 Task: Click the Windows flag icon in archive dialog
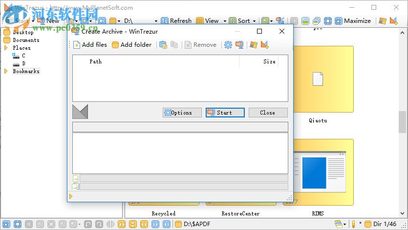point(254,45)
